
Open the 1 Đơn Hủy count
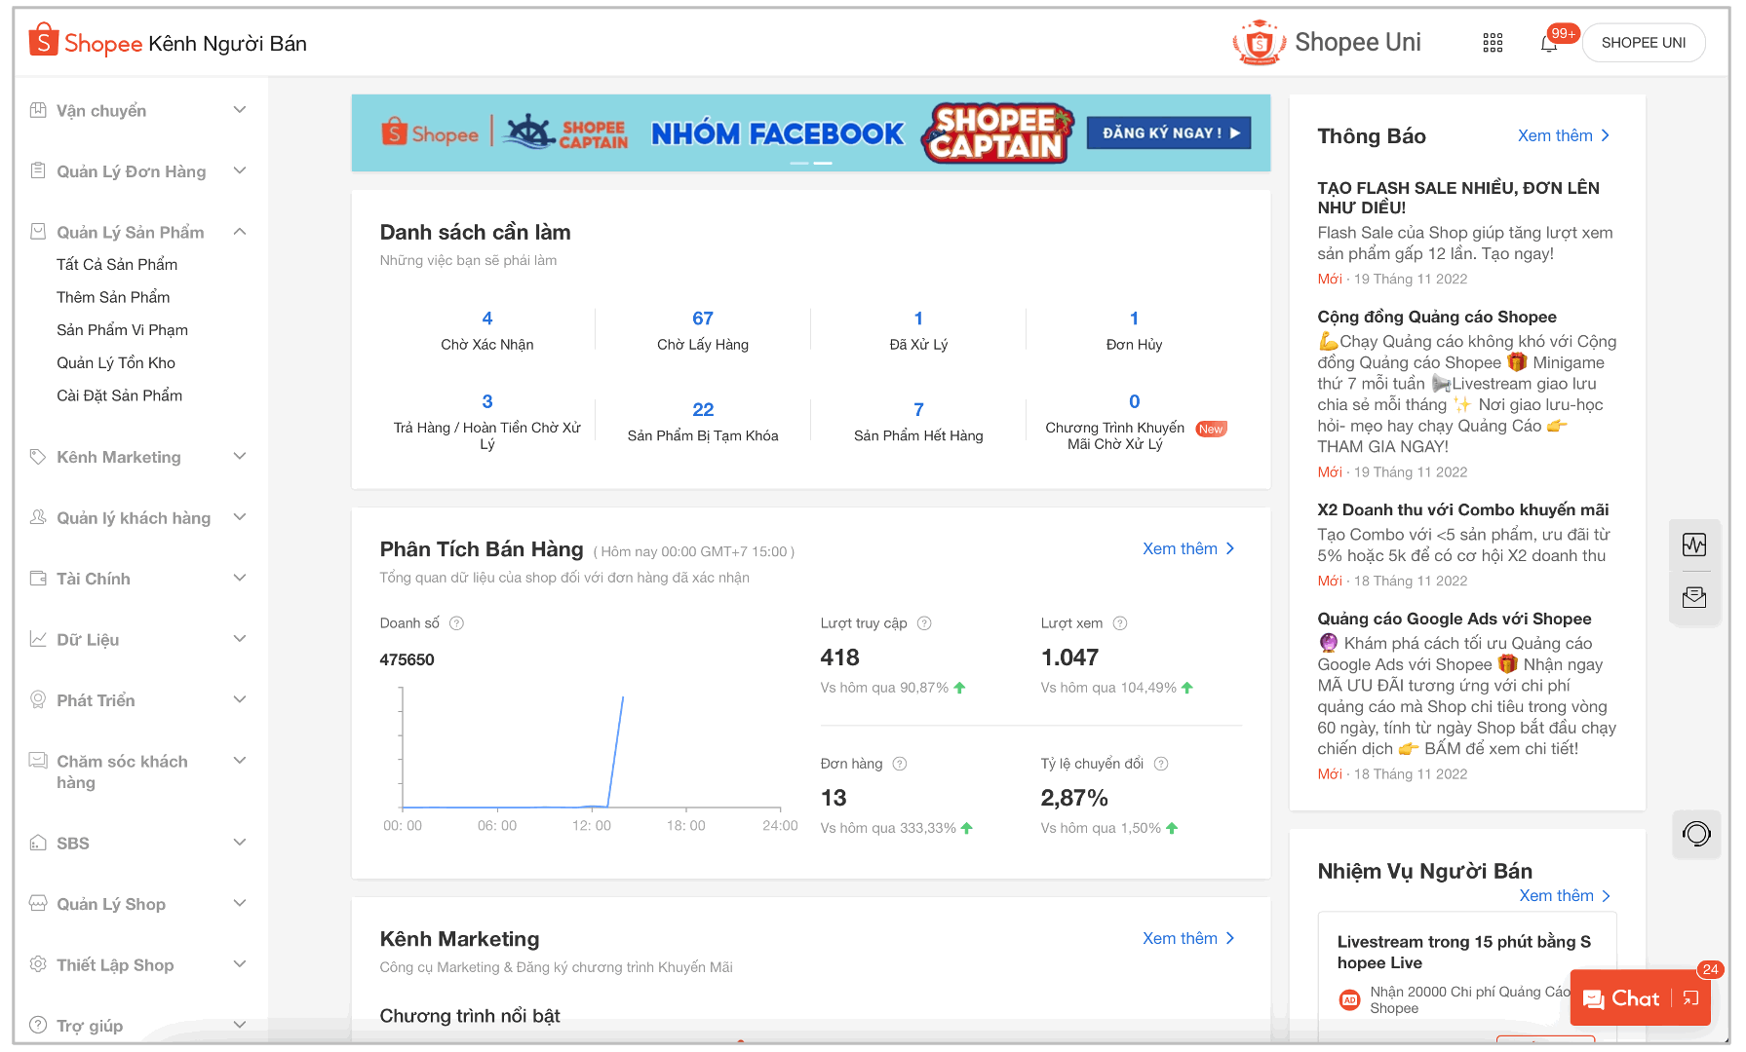coord(1134,330)
